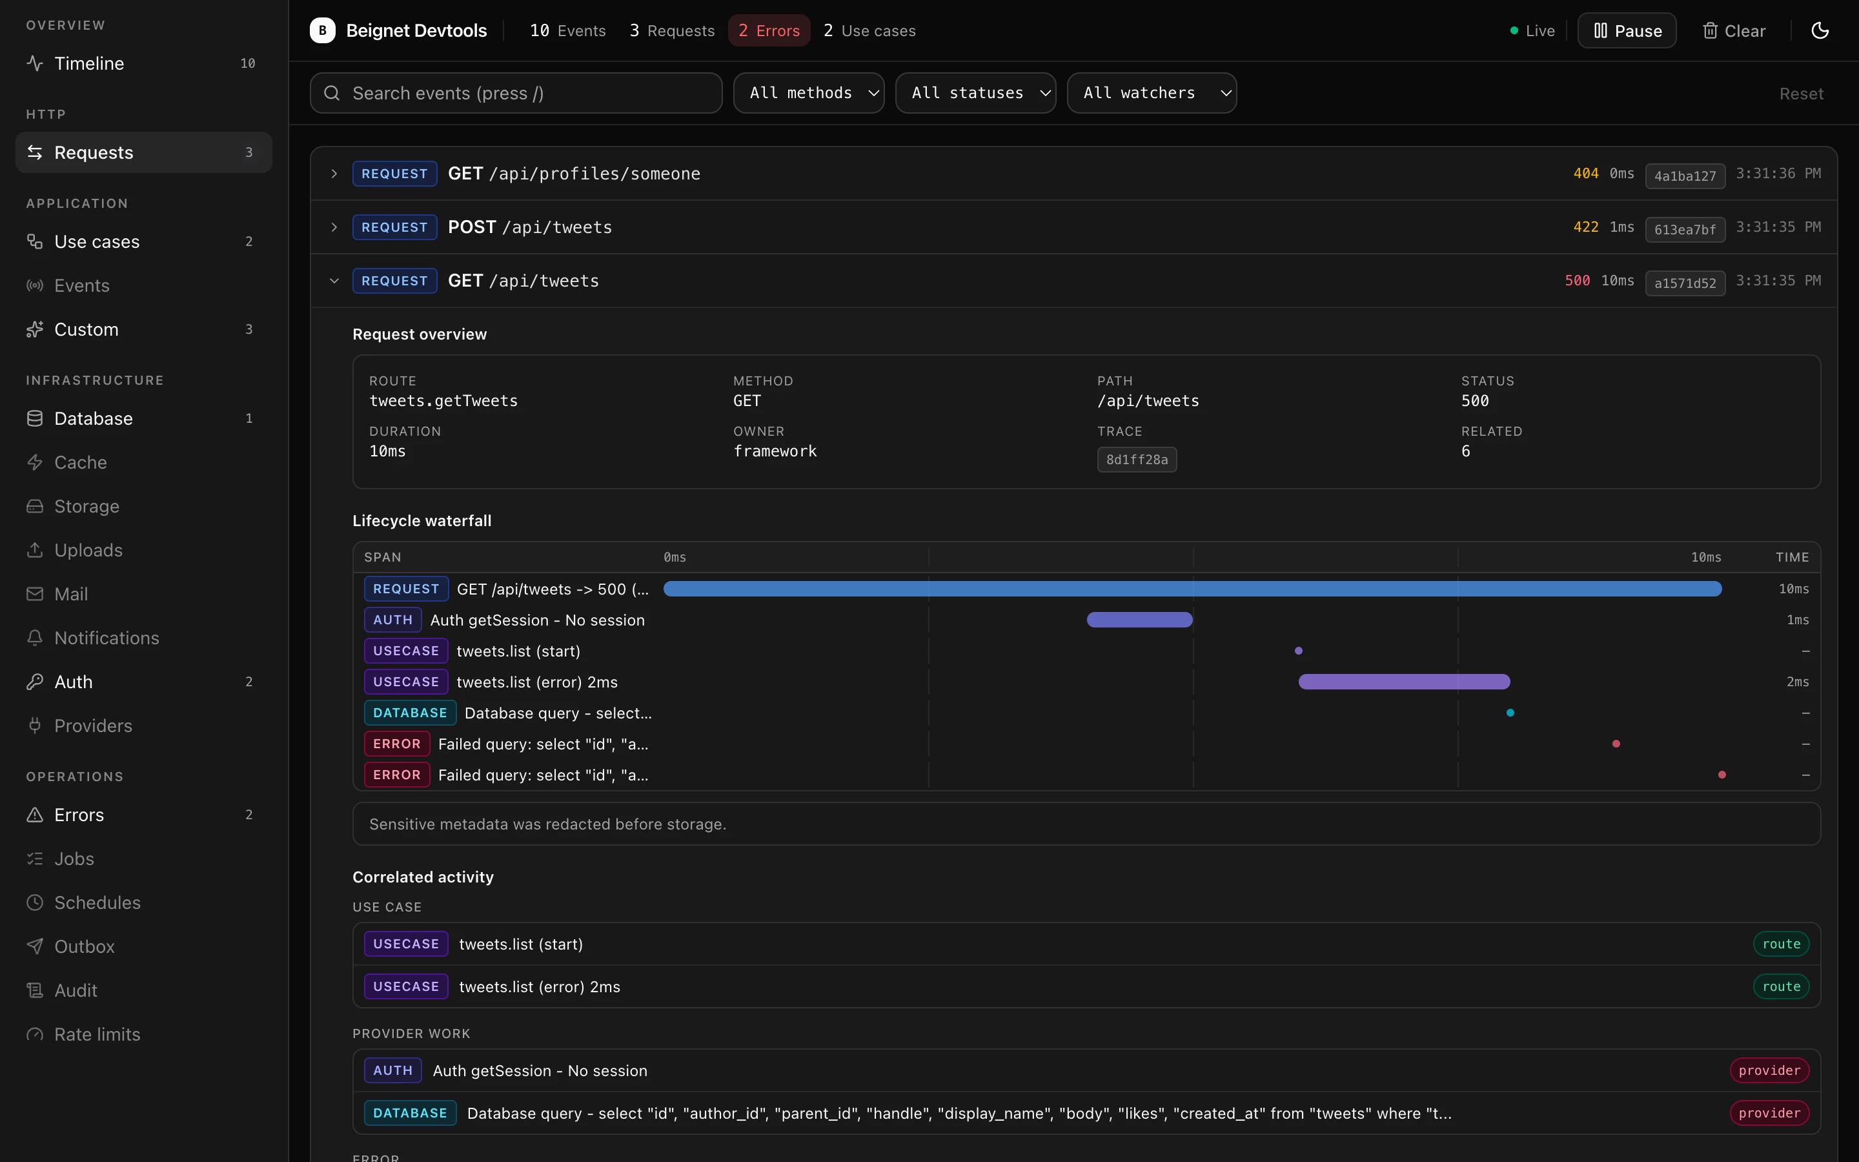Open Database query provider work row
Screen dimensions: 1859x1162
point(1086,1113)
